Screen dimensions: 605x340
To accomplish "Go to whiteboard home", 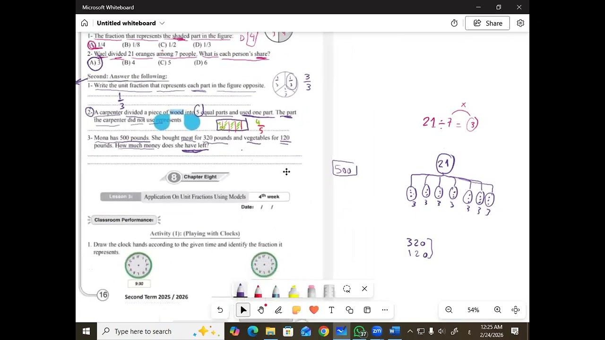I will pyautogui.click(x=84, y=23).
